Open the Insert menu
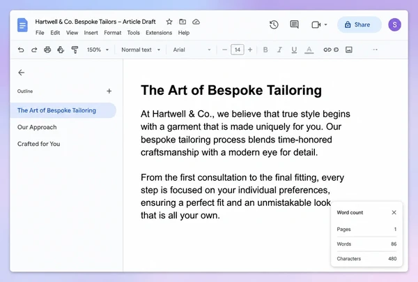This screenshot has width=418, height=282. tap(91, 33)
